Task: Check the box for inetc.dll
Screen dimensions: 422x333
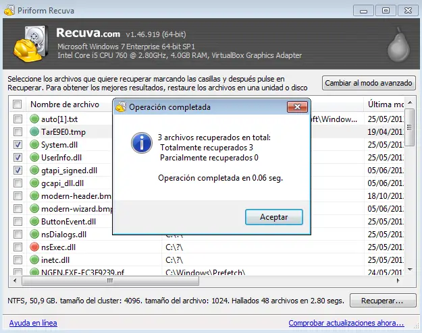Action: 18,260
